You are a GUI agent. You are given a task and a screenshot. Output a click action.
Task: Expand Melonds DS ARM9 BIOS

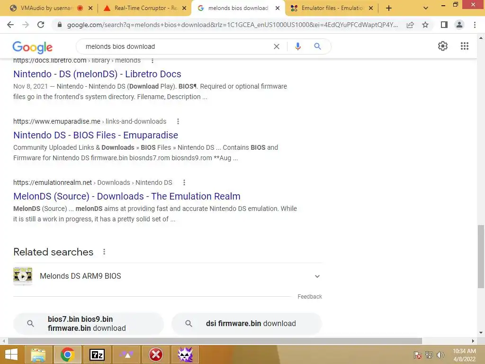317,276
